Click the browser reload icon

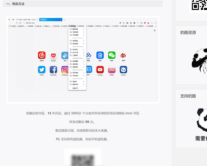17,23
